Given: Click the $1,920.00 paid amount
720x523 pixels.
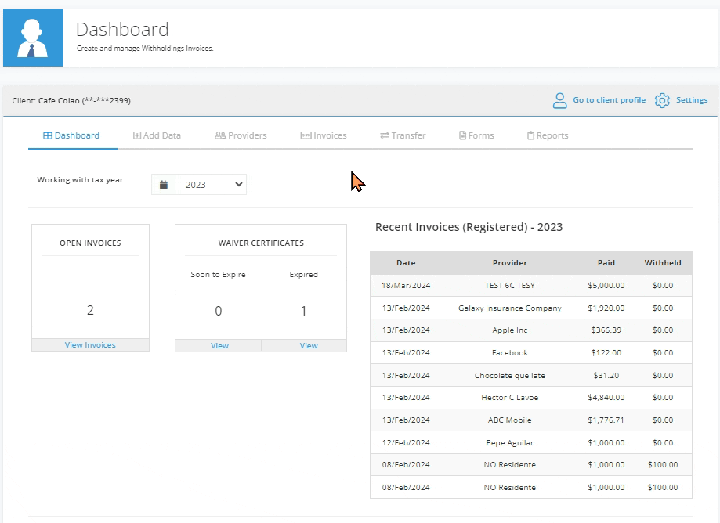Looking at the screenshot, I should tap(606, 308).
